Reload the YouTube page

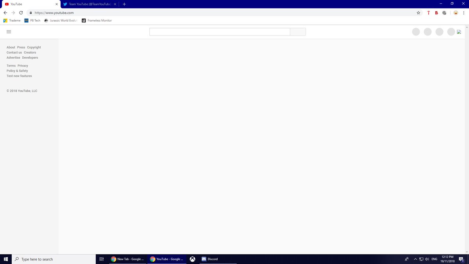21,13
